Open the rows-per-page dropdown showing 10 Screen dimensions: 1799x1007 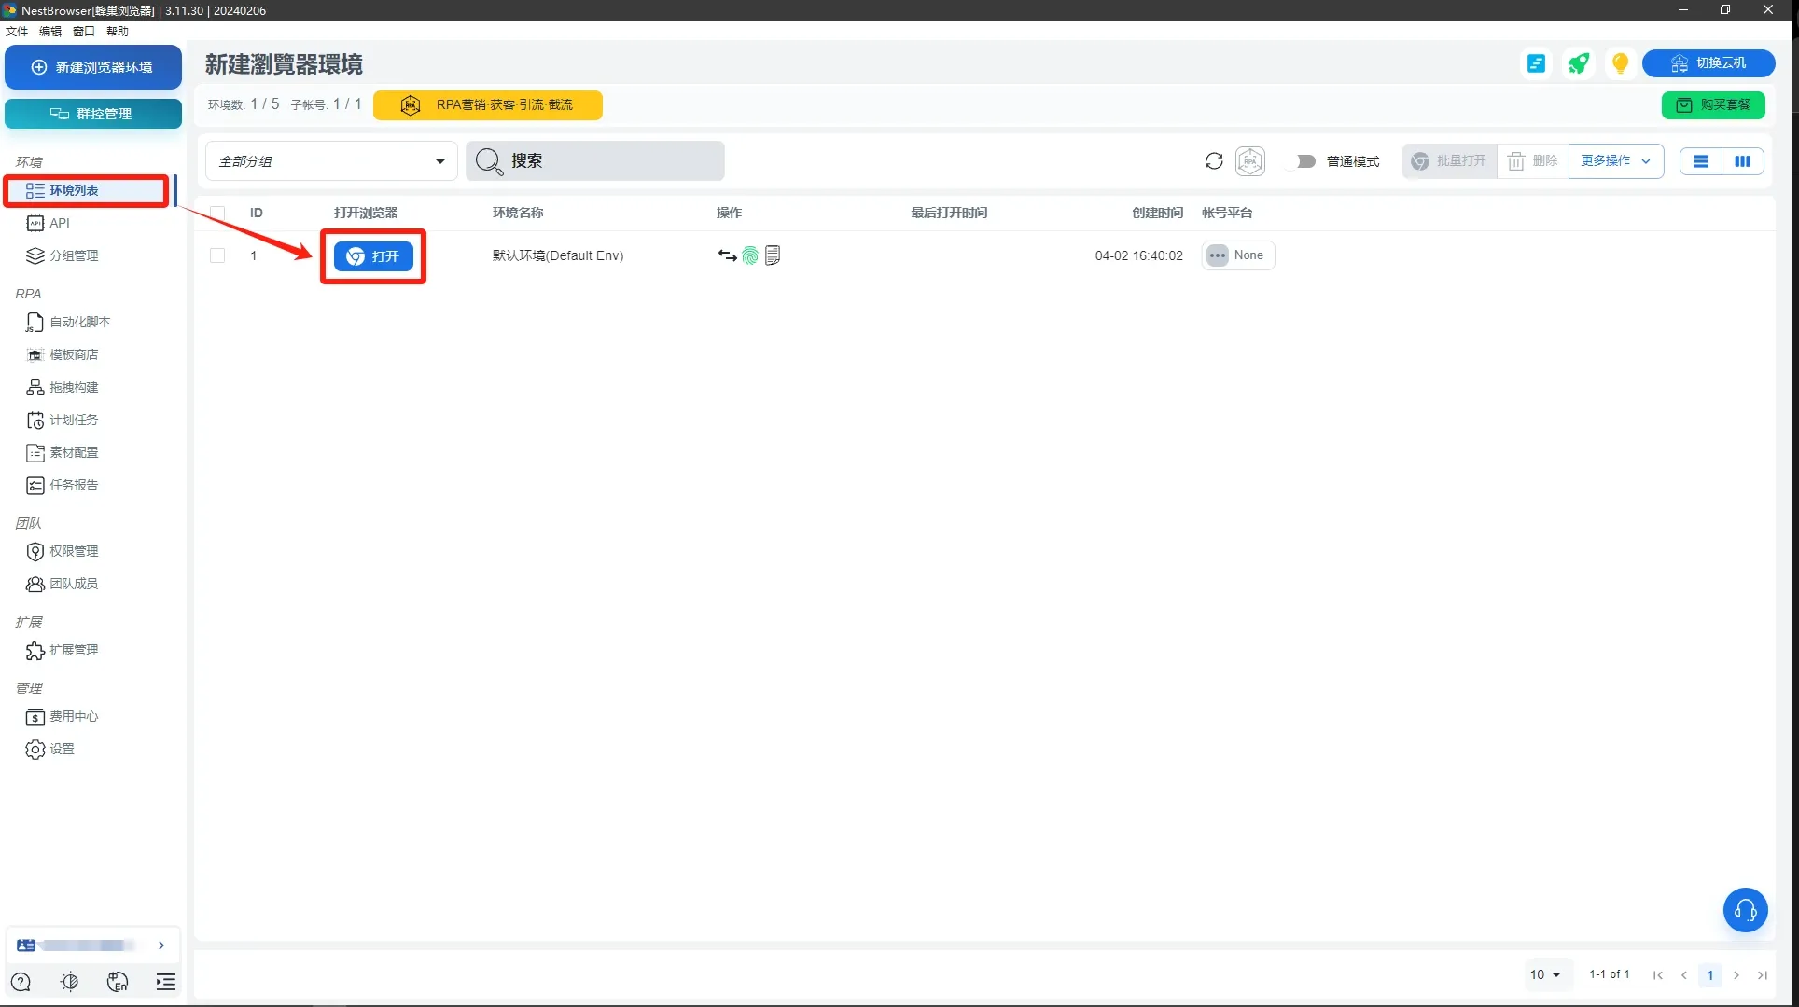click(1545, 974)
